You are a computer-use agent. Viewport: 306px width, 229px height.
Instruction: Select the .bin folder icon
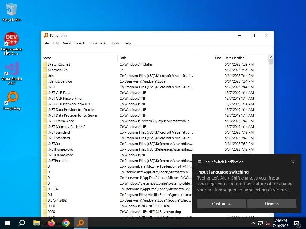[45, 75]
